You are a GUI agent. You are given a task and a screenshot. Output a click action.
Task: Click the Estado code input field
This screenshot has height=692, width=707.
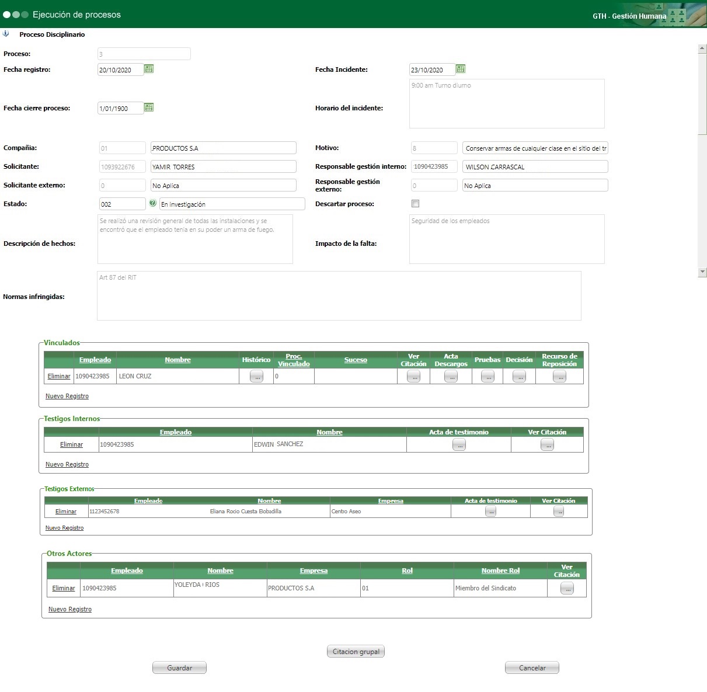(x=121, y=204)
